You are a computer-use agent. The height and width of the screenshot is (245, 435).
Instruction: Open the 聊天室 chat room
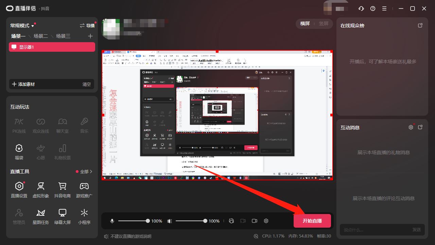[62, 125]
